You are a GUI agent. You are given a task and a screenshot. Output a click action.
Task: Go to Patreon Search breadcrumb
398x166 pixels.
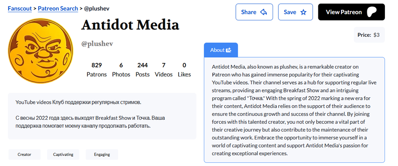tap(58, 8)
